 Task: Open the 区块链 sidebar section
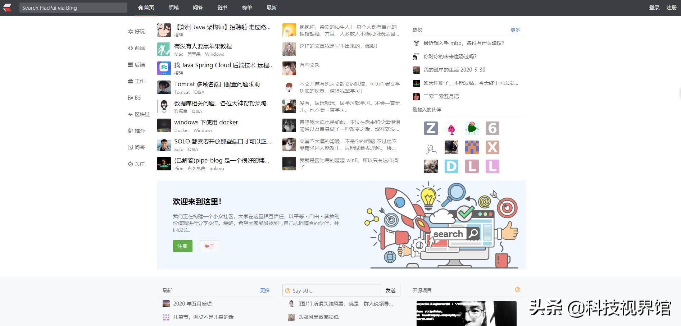pyautogui.click(x=139, y=114)
